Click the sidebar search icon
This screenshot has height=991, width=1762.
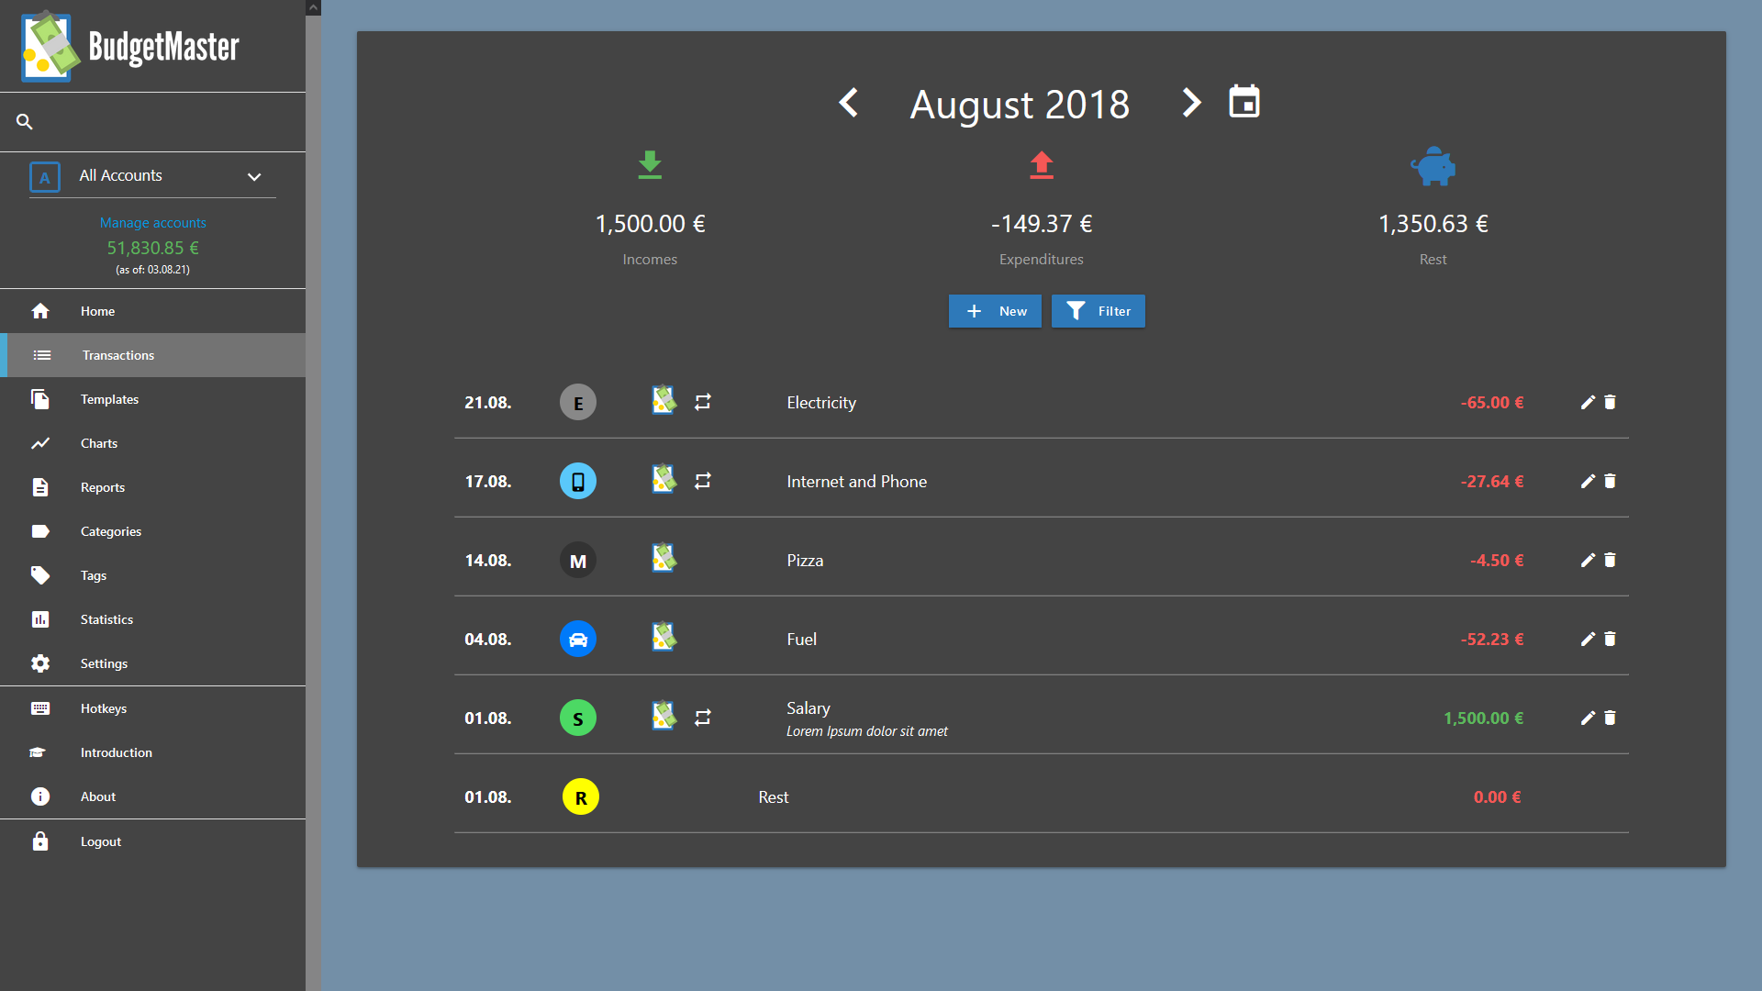point(25,122)
